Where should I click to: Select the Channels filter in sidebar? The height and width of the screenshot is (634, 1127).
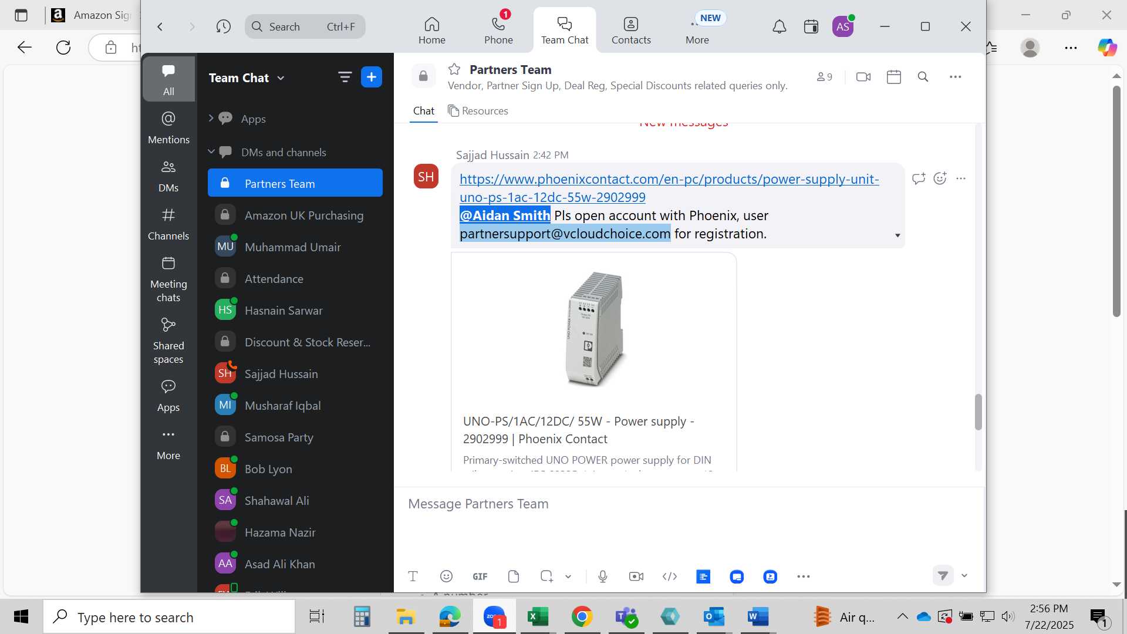point(168,224)
